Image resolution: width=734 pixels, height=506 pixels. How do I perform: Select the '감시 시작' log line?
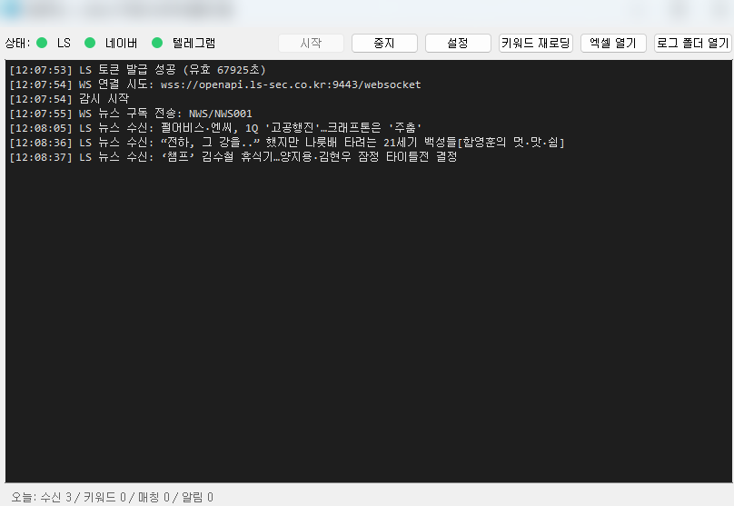pos(69,99)
